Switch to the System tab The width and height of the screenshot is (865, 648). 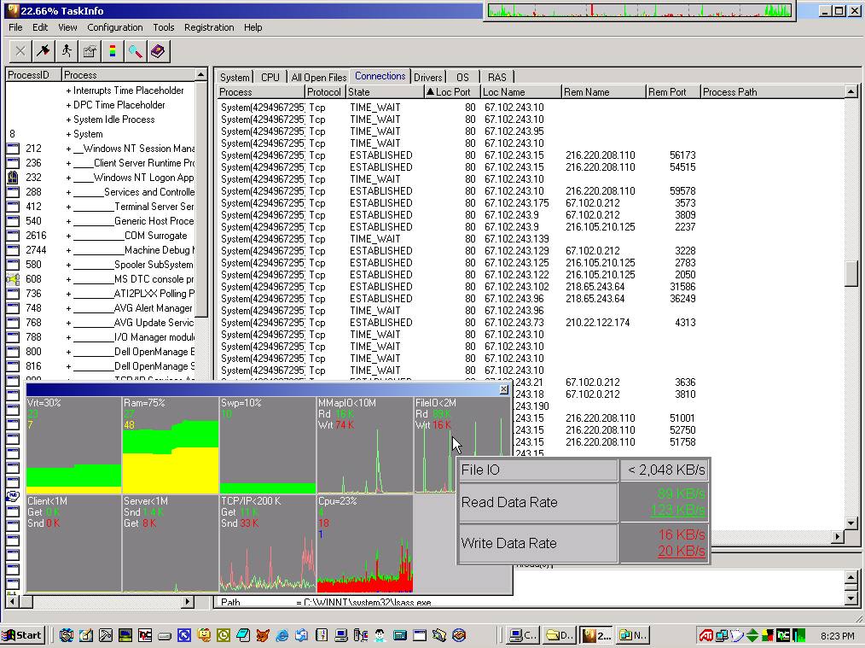pos(235,78)
